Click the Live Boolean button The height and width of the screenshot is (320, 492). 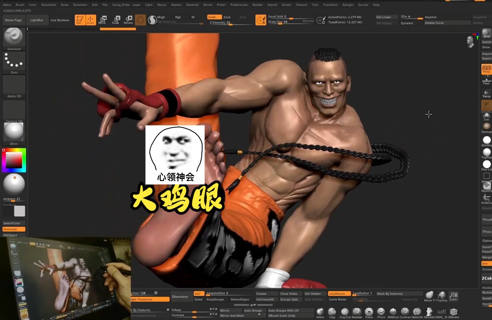coord(60,20)
